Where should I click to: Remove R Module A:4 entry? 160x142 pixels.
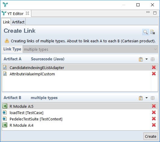[154, 125]
